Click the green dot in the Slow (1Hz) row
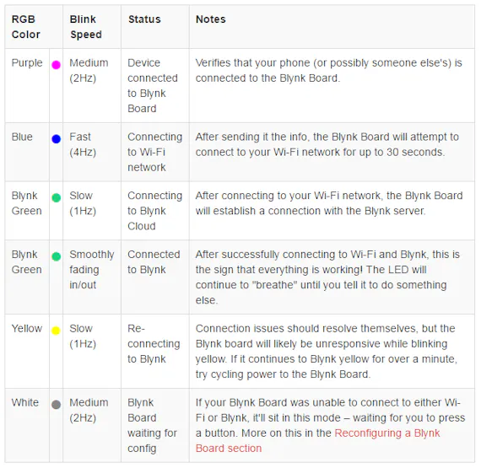The image size is (481, 468). point(57,198)
